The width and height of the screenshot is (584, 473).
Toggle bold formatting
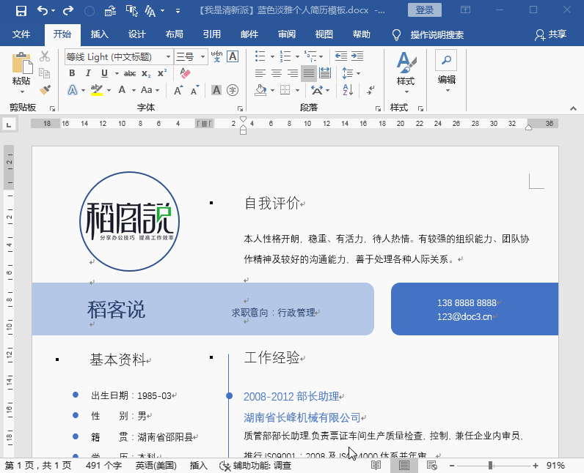pyautogui.click(x=72, y=73)
